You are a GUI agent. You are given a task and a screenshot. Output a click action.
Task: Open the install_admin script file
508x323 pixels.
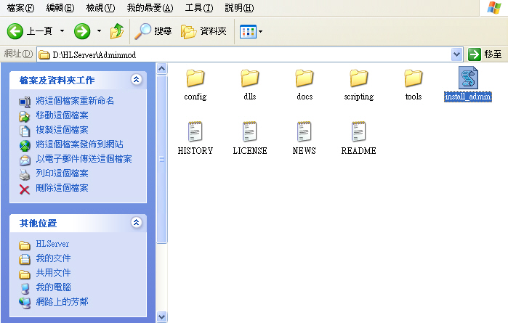click(468, 78)
